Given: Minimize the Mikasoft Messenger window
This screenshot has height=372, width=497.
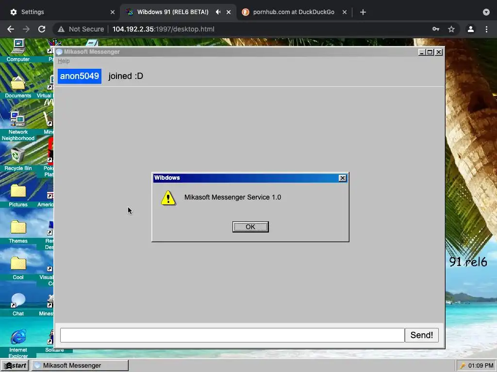Looking at the screenshot, I should pyautogui.click(x=422, y=52).
